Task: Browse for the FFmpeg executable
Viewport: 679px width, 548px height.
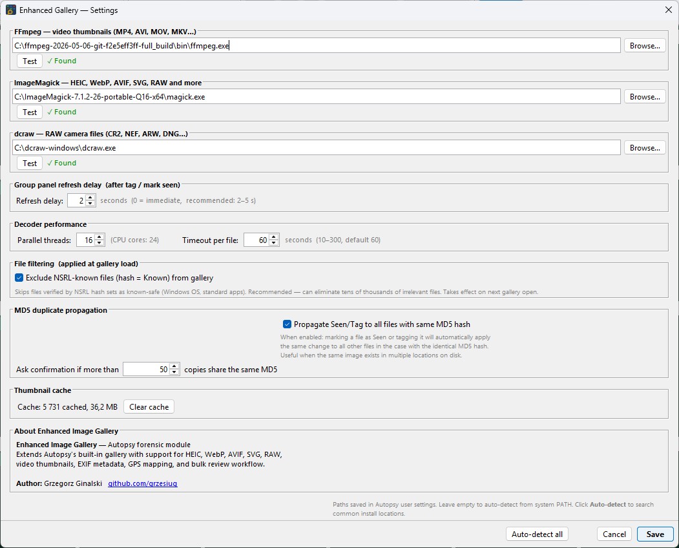Action: tap(644, 45)
